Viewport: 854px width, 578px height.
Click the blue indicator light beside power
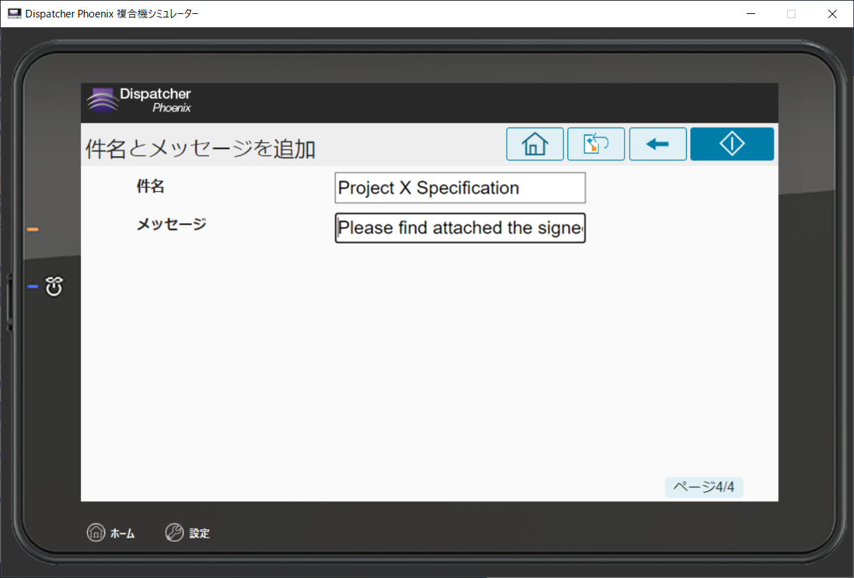(x=33, y=287)
